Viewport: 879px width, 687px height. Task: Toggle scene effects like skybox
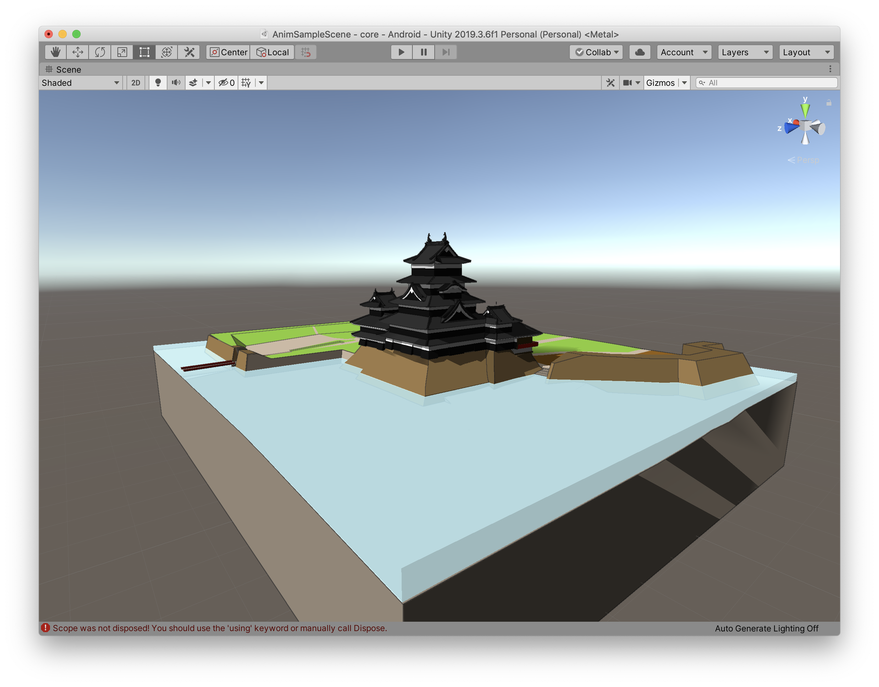193,83
